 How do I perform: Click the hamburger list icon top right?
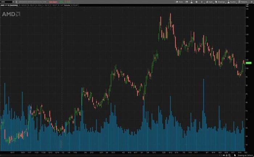tap(251, 2)
